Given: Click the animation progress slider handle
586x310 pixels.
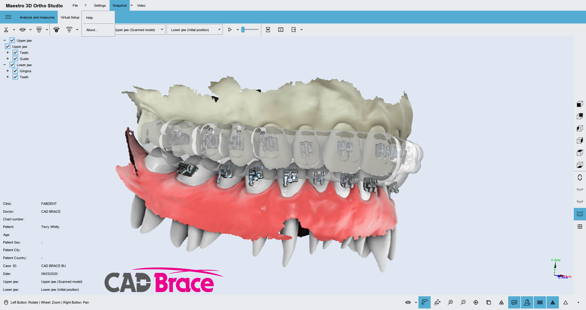Looking at the screenshot, I should click(x=243, y=30).
